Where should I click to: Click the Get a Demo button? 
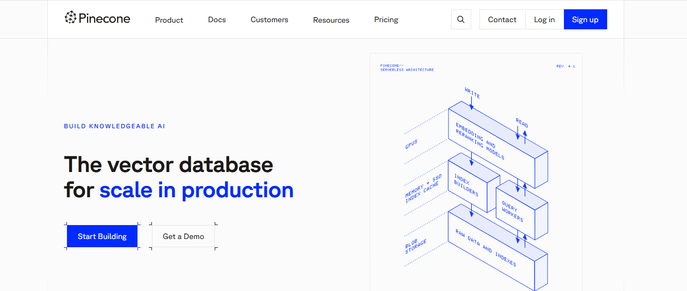click(x=183, y=236)
